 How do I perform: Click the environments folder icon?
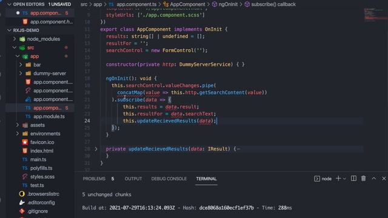tap(25, 134)
